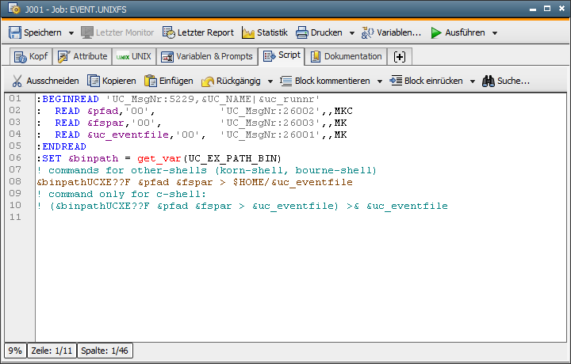Open the Statistik chart icon
Viewport: 571px width, 364px height.
pyautogui.click(x=248, y=32)
